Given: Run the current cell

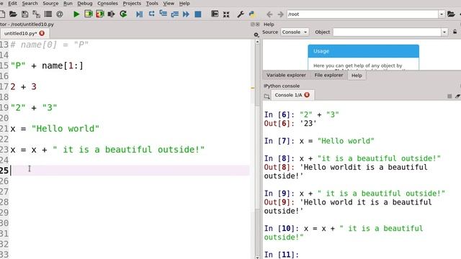Looking at the screenshot, I should click(88, 14).
